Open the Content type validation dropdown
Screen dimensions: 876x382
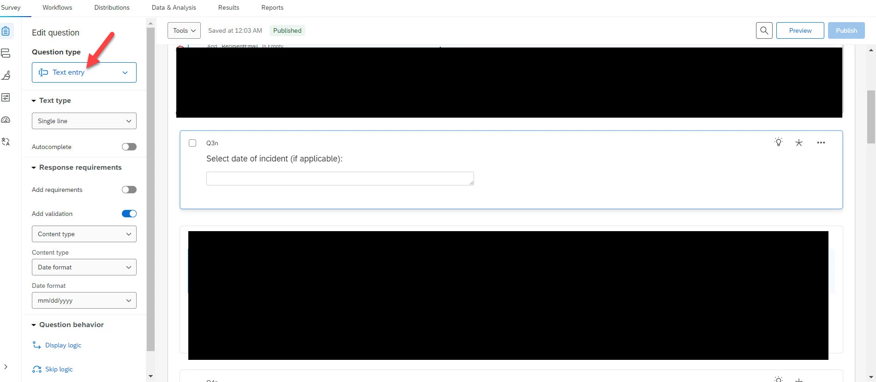pos(84,234)
